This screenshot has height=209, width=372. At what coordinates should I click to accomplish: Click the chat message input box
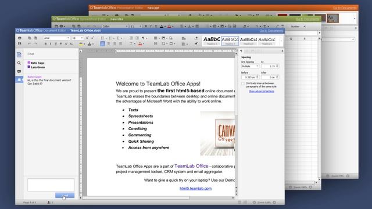(x=51, y=185)
